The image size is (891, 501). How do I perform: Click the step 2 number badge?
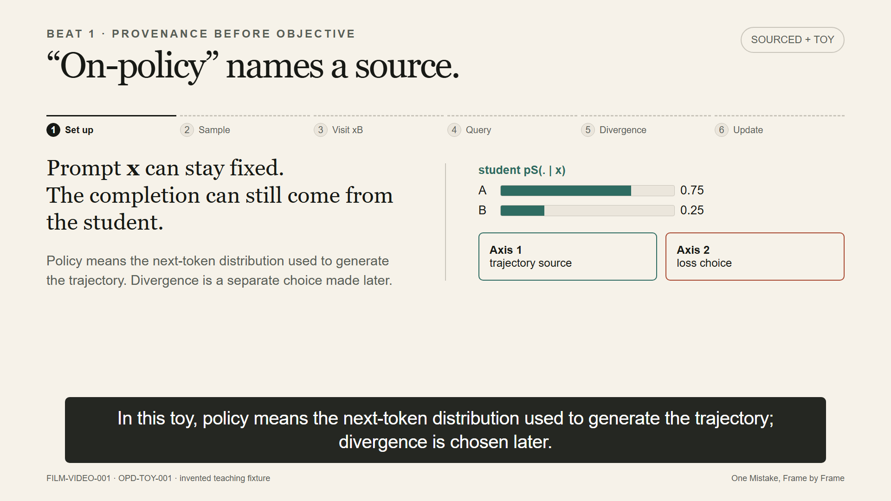tap(187, 130)
